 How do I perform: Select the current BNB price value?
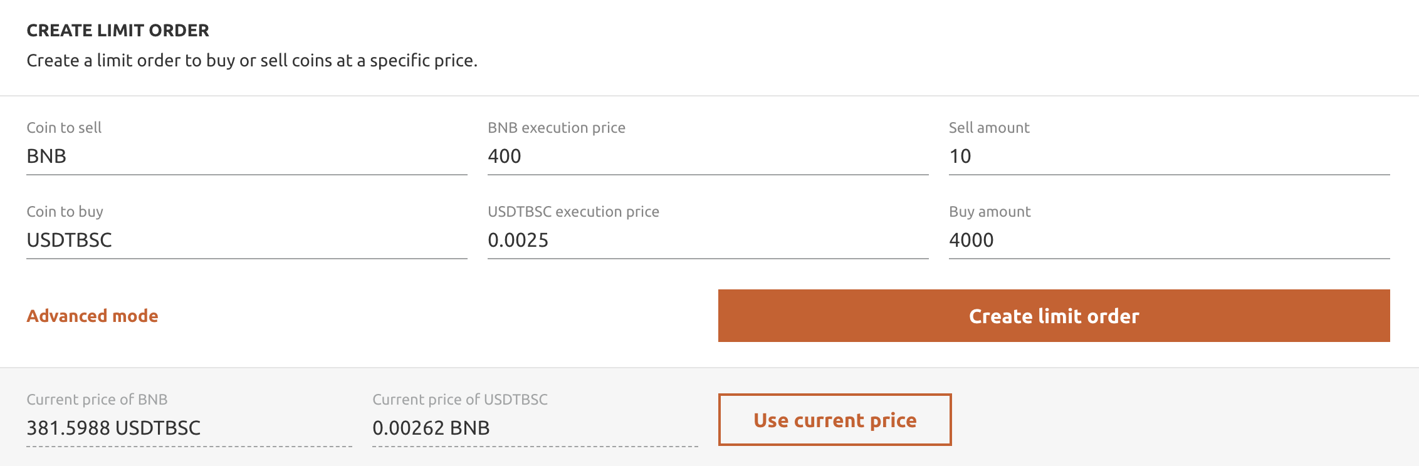(113, 428)
